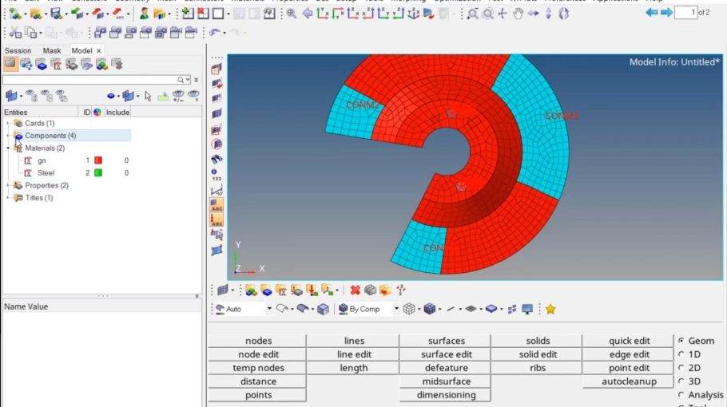This screenshot has width=727, height=407.
Task: Open the defeature panel
Action: click(x=446, y=368)
